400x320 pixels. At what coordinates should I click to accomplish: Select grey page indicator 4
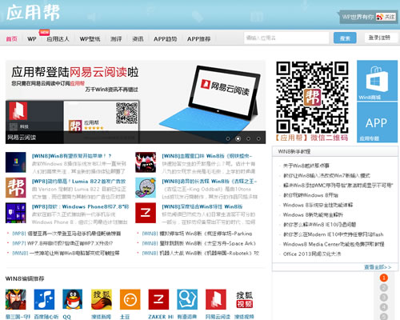384,307
